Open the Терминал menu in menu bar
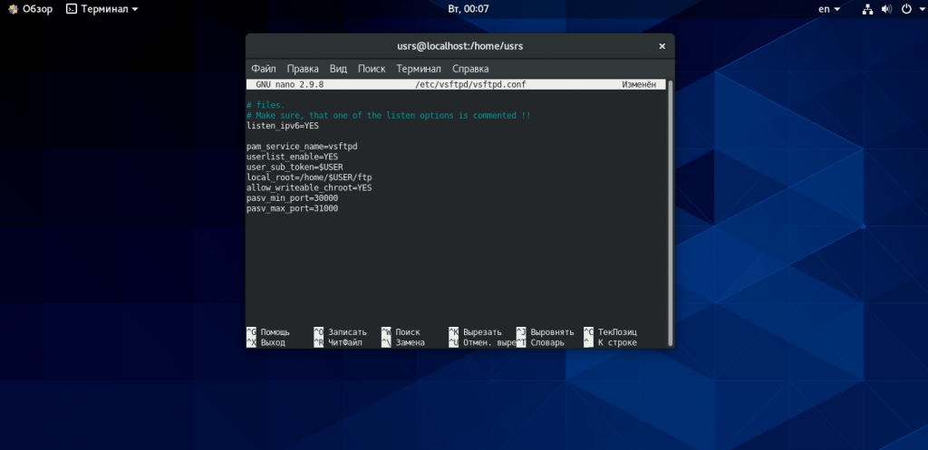928x450 pixels. point(419,69)
